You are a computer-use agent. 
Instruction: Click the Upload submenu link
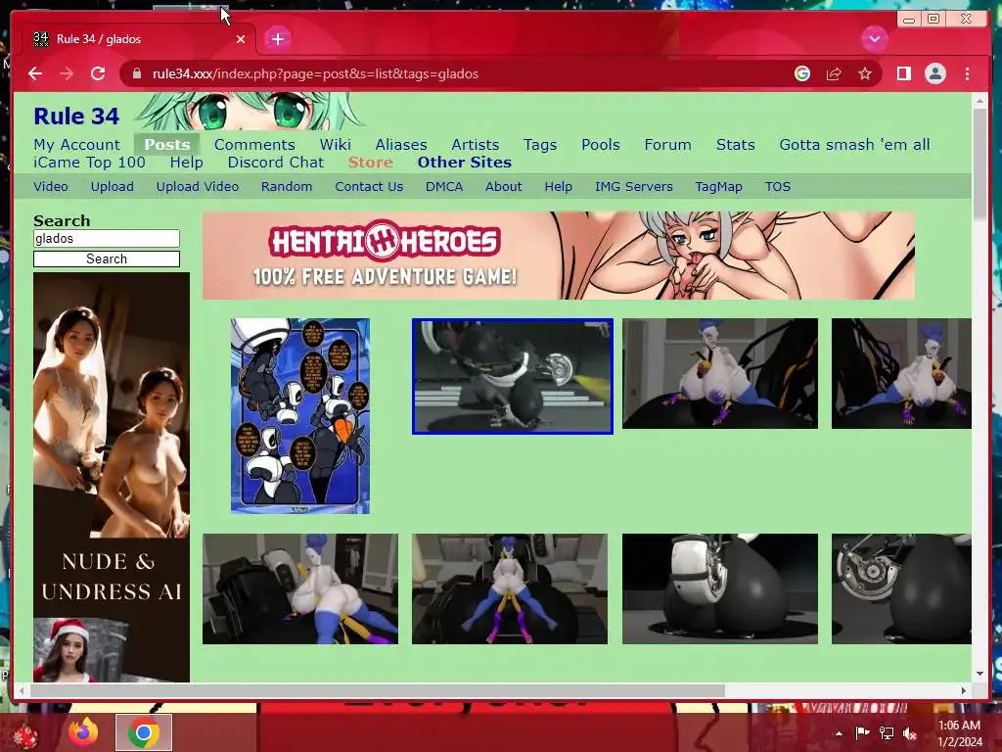112,187
